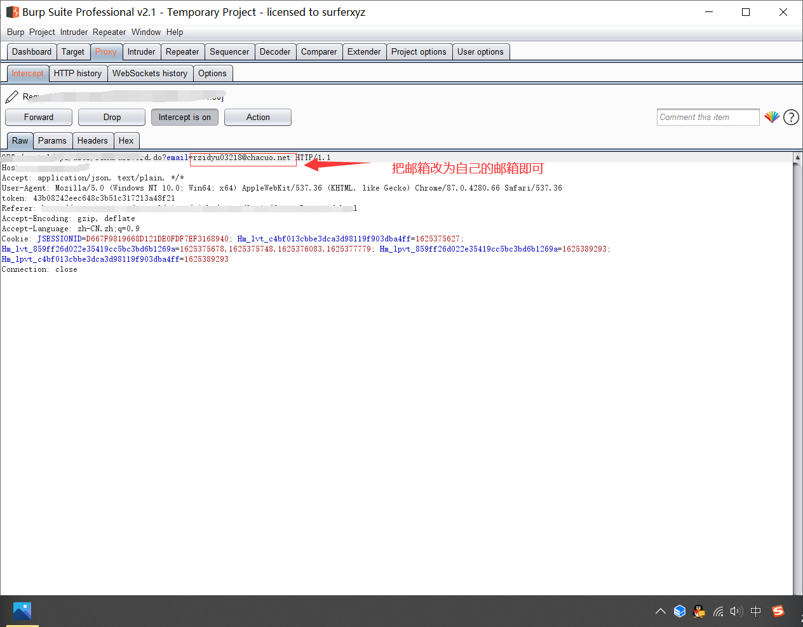Show hidden tray icons chevron

click(661, 611)
